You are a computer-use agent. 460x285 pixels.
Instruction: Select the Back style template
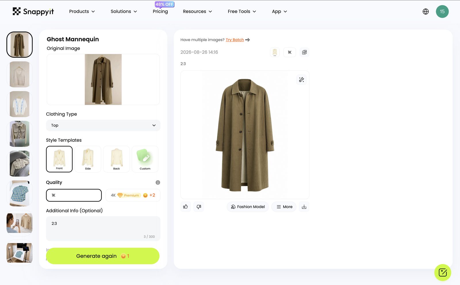pos(116,159)
